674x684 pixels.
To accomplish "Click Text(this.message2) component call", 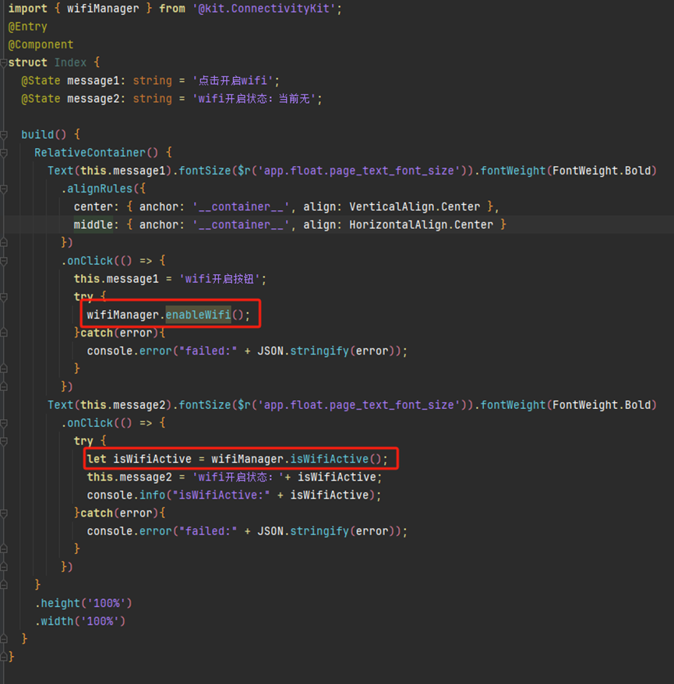I will (109, 405).
